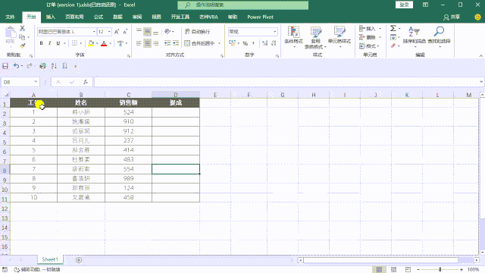Click the Undo arrow

click(x=16, y=66)
